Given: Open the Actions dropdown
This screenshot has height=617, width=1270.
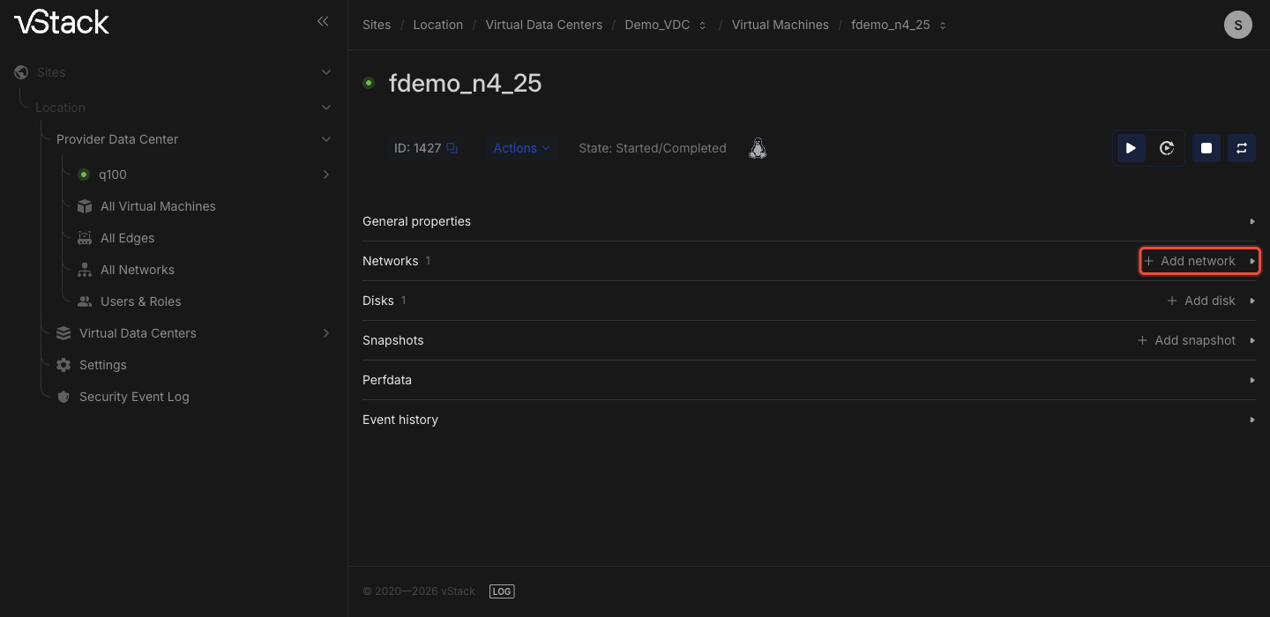Looking at the screenshot, I should [521, 148].
